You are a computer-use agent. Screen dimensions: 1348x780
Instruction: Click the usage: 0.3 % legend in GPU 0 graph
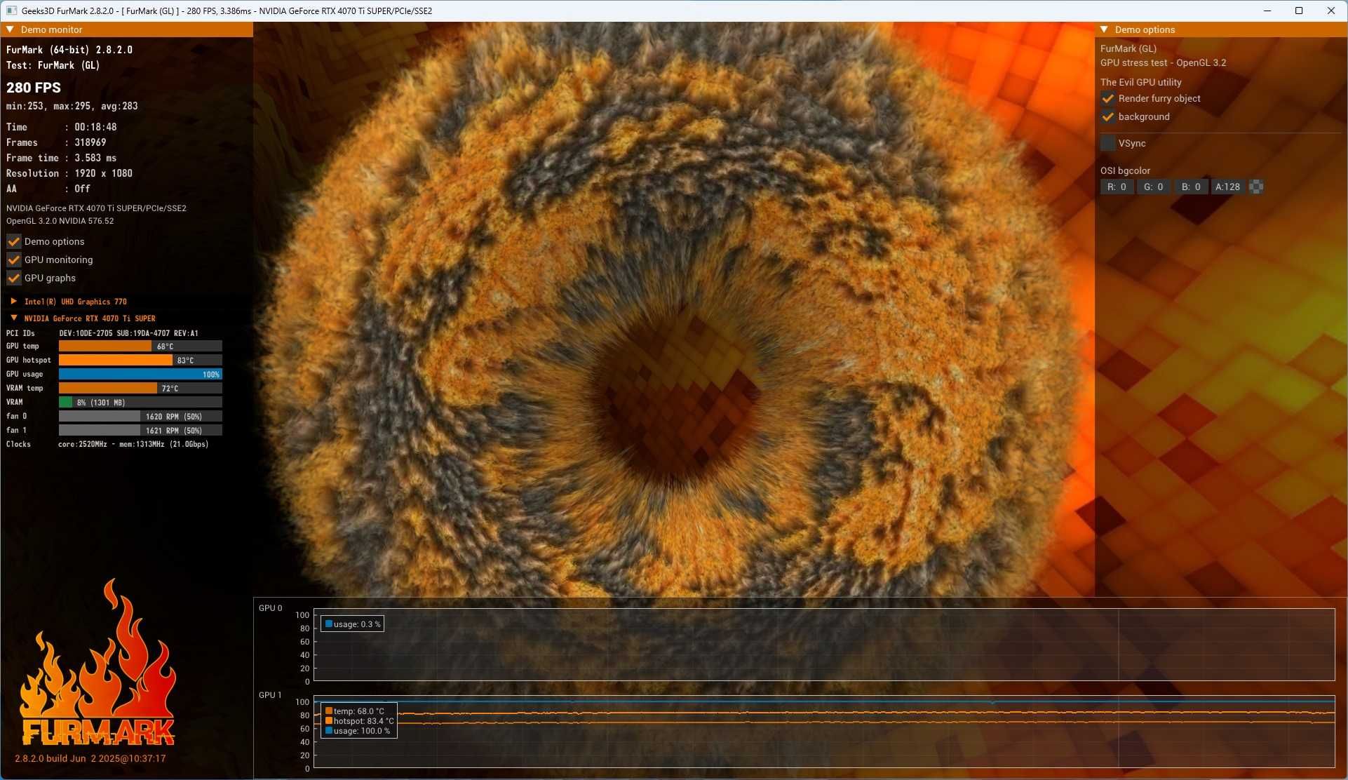(352, 624)
